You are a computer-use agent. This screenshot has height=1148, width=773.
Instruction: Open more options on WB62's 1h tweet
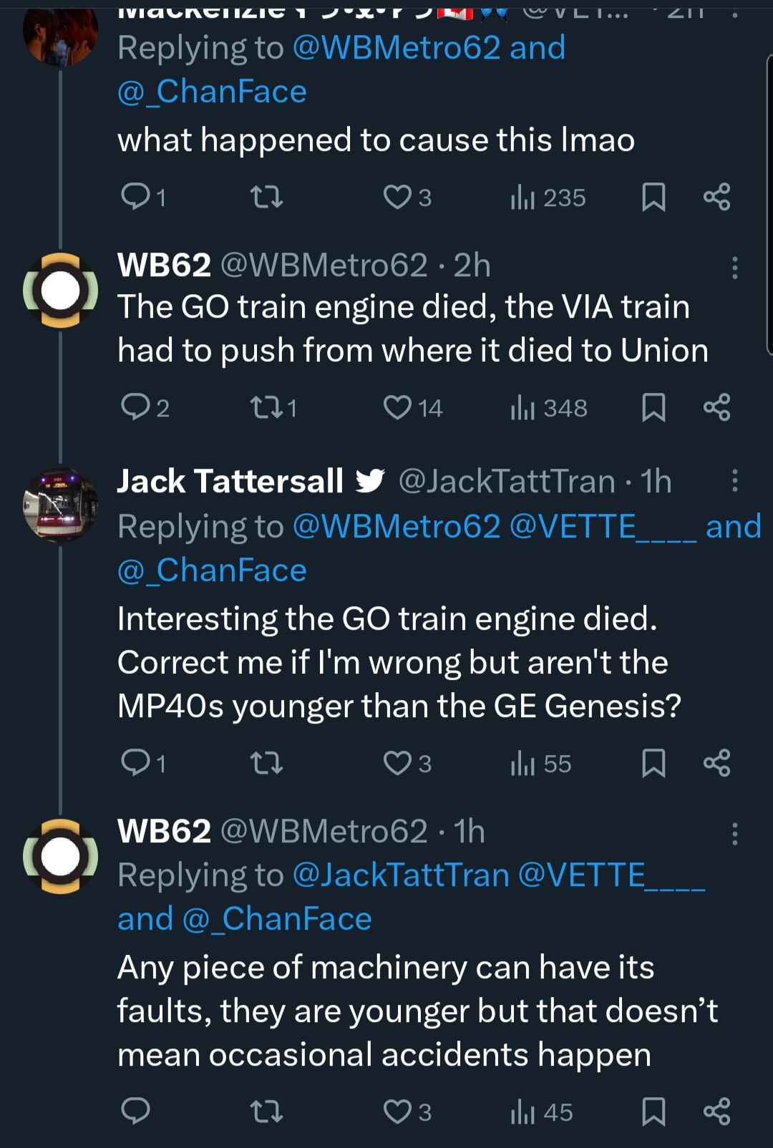(734, 834)
